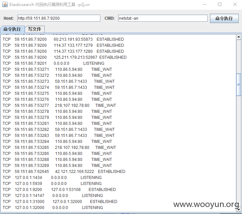Click the Java application icon in title bar
This screenshot has height=214, width=242.
[x=5, y=4]
